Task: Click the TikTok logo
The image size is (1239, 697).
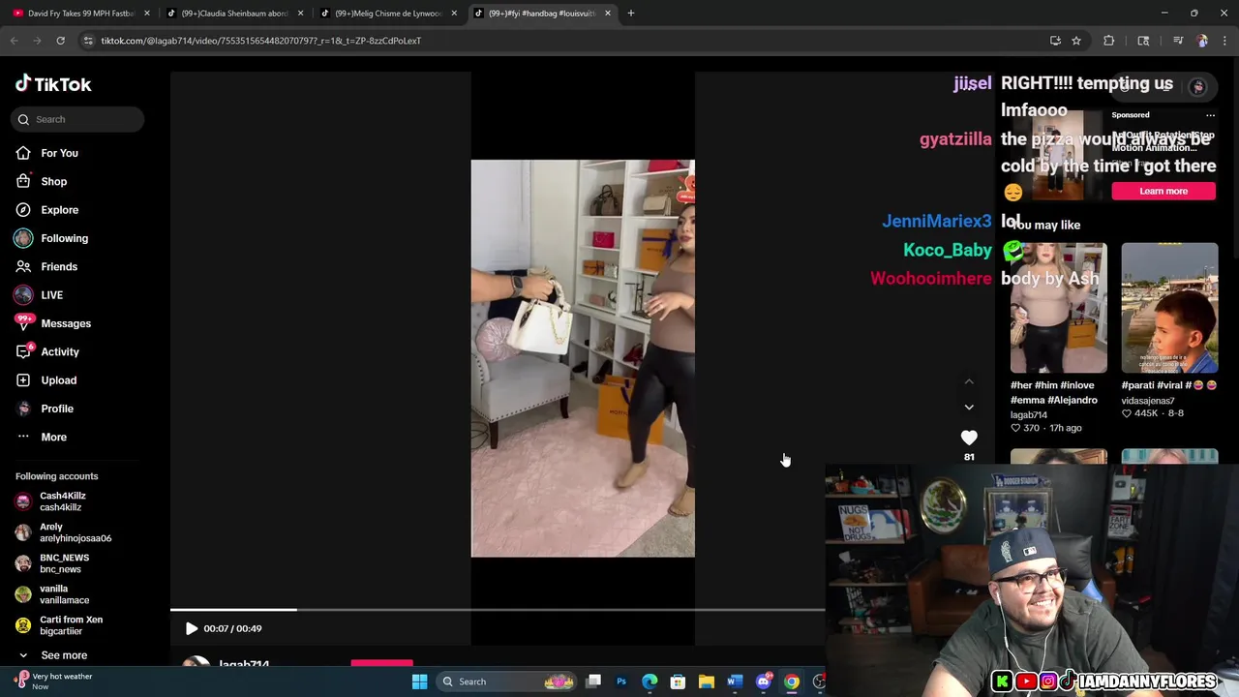Action: (x=53, y=84)
